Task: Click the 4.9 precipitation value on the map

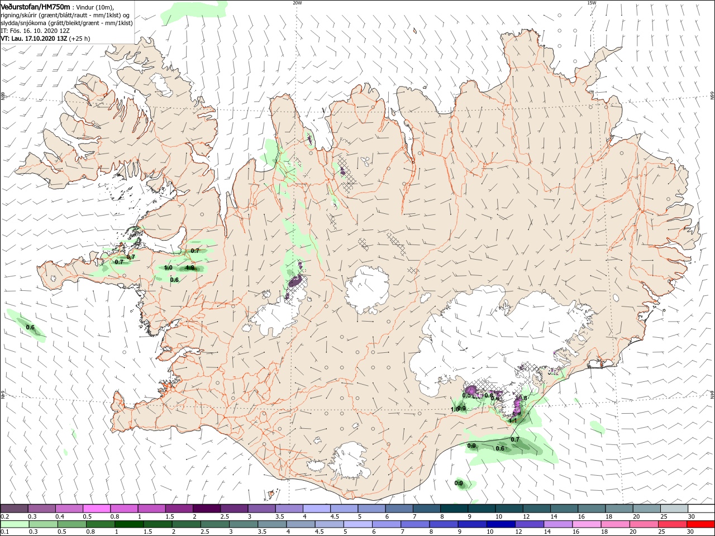Action: [x=189, y=268]
